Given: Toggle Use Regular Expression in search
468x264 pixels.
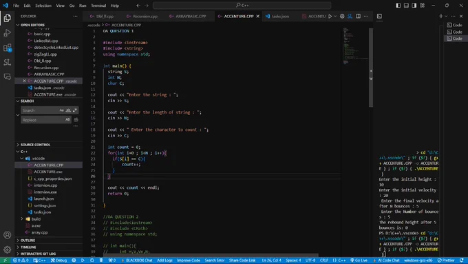Looking at the screenshot, I should pos(74,110).
